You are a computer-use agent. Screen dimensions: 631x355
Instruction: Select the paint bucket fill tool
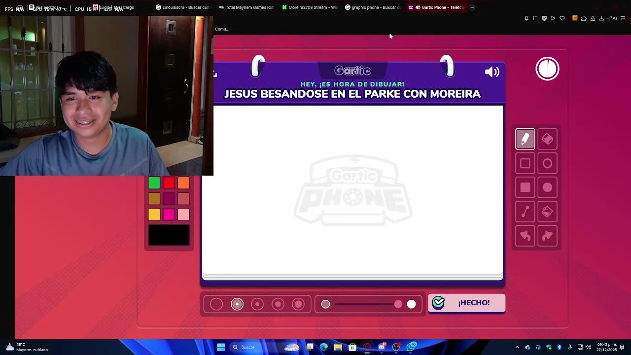tap(547, 212)
